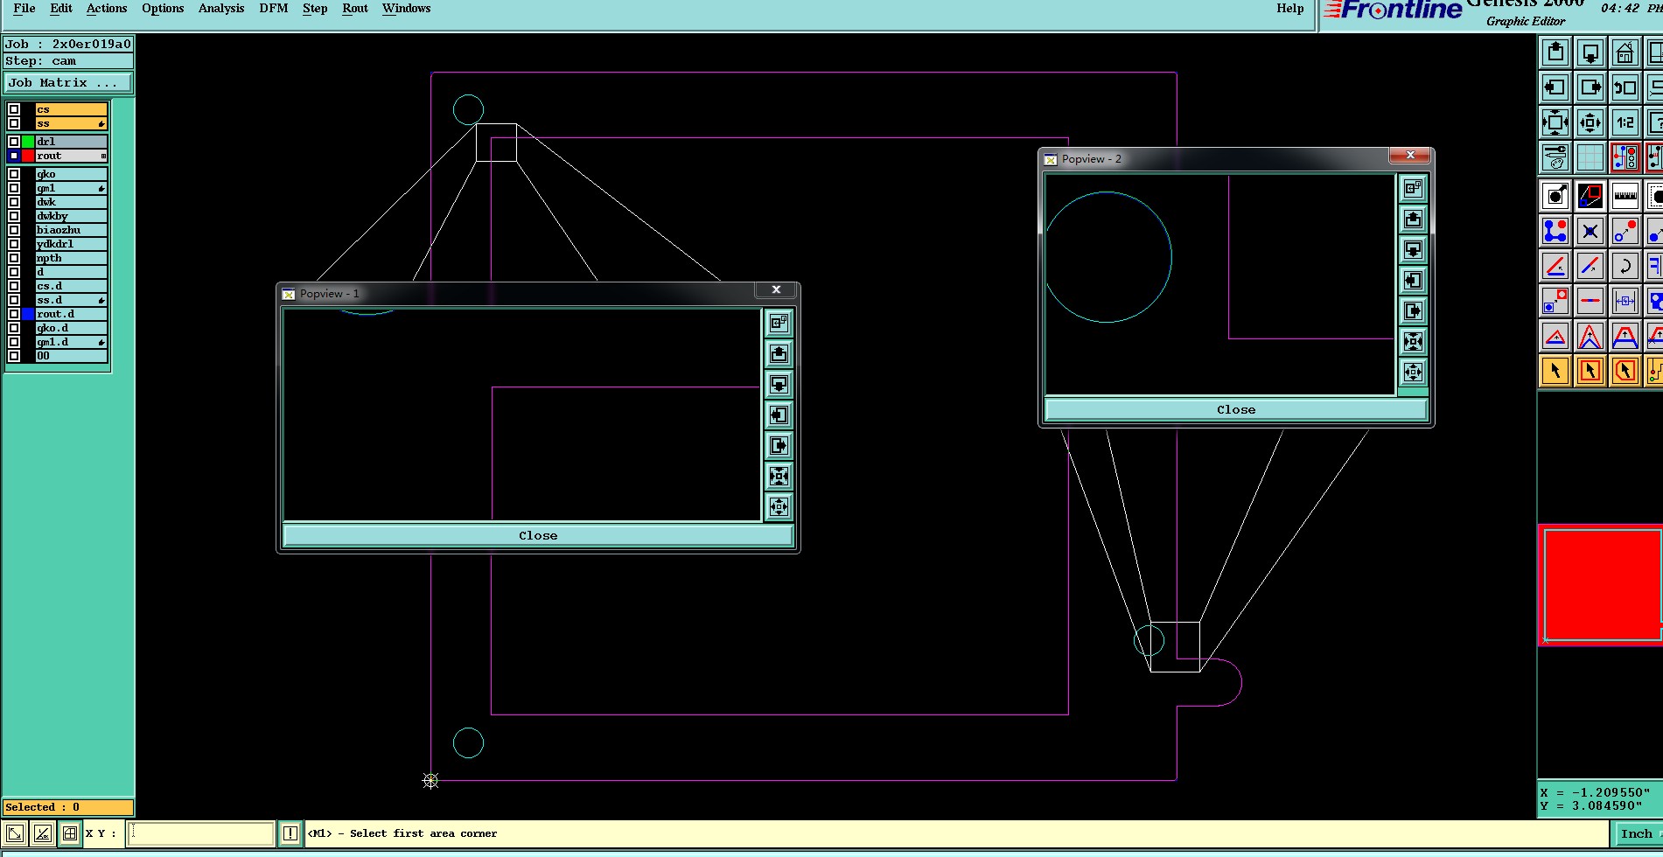Click the Inch units button
The width and height of the screenshot is (1663, 857).
coord(1637,833)
